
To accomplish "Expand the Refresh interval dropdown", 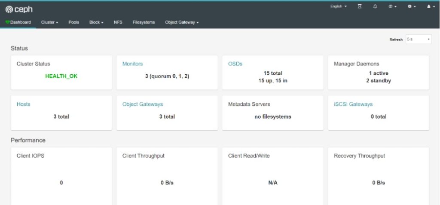I will pos(418,39).
